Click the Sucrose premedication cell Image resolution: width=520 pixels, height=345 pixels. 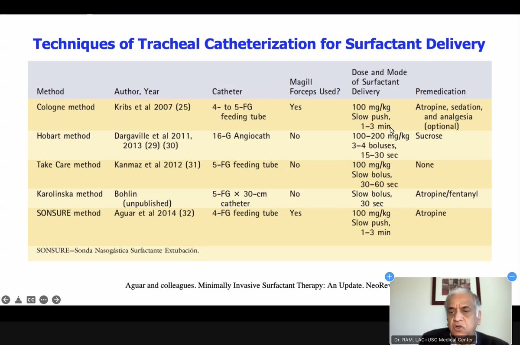(x=429, y=136)
